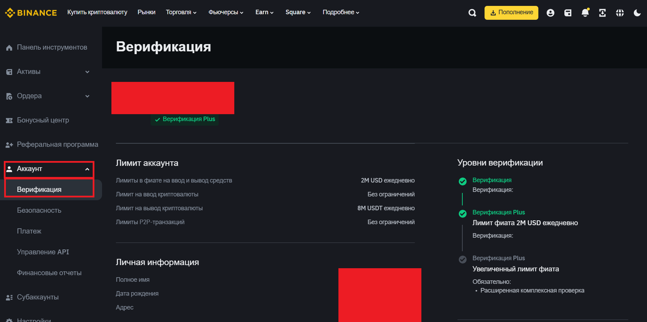Click the sub-accounts icon beside Субаккаунты
The height and width of the screenshot is (322, 647).
[9, 297]
